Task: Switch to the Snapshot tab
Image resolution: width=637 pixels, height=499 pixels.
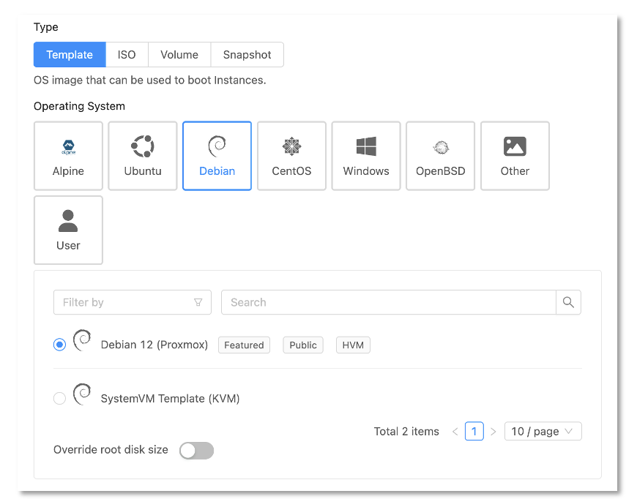Action: click(247, 54)
